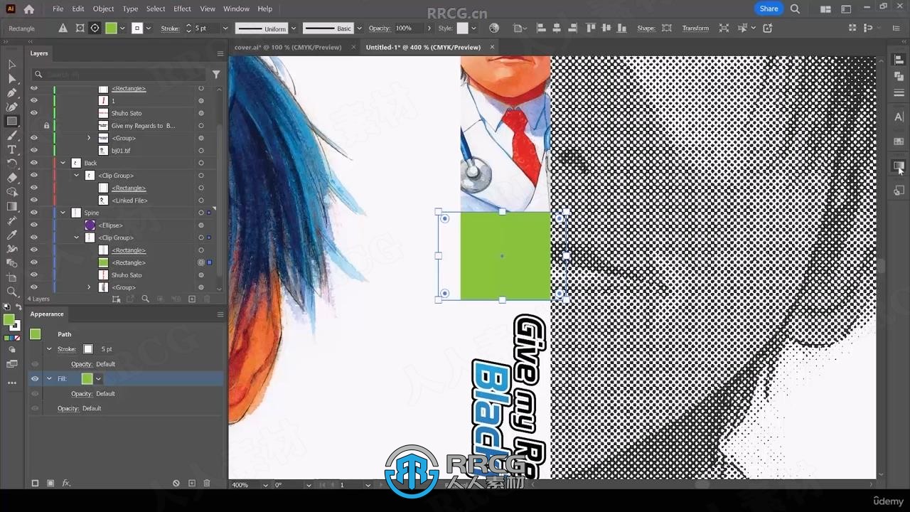
Task: Select the Type tool
Action: tap(12, 150)
